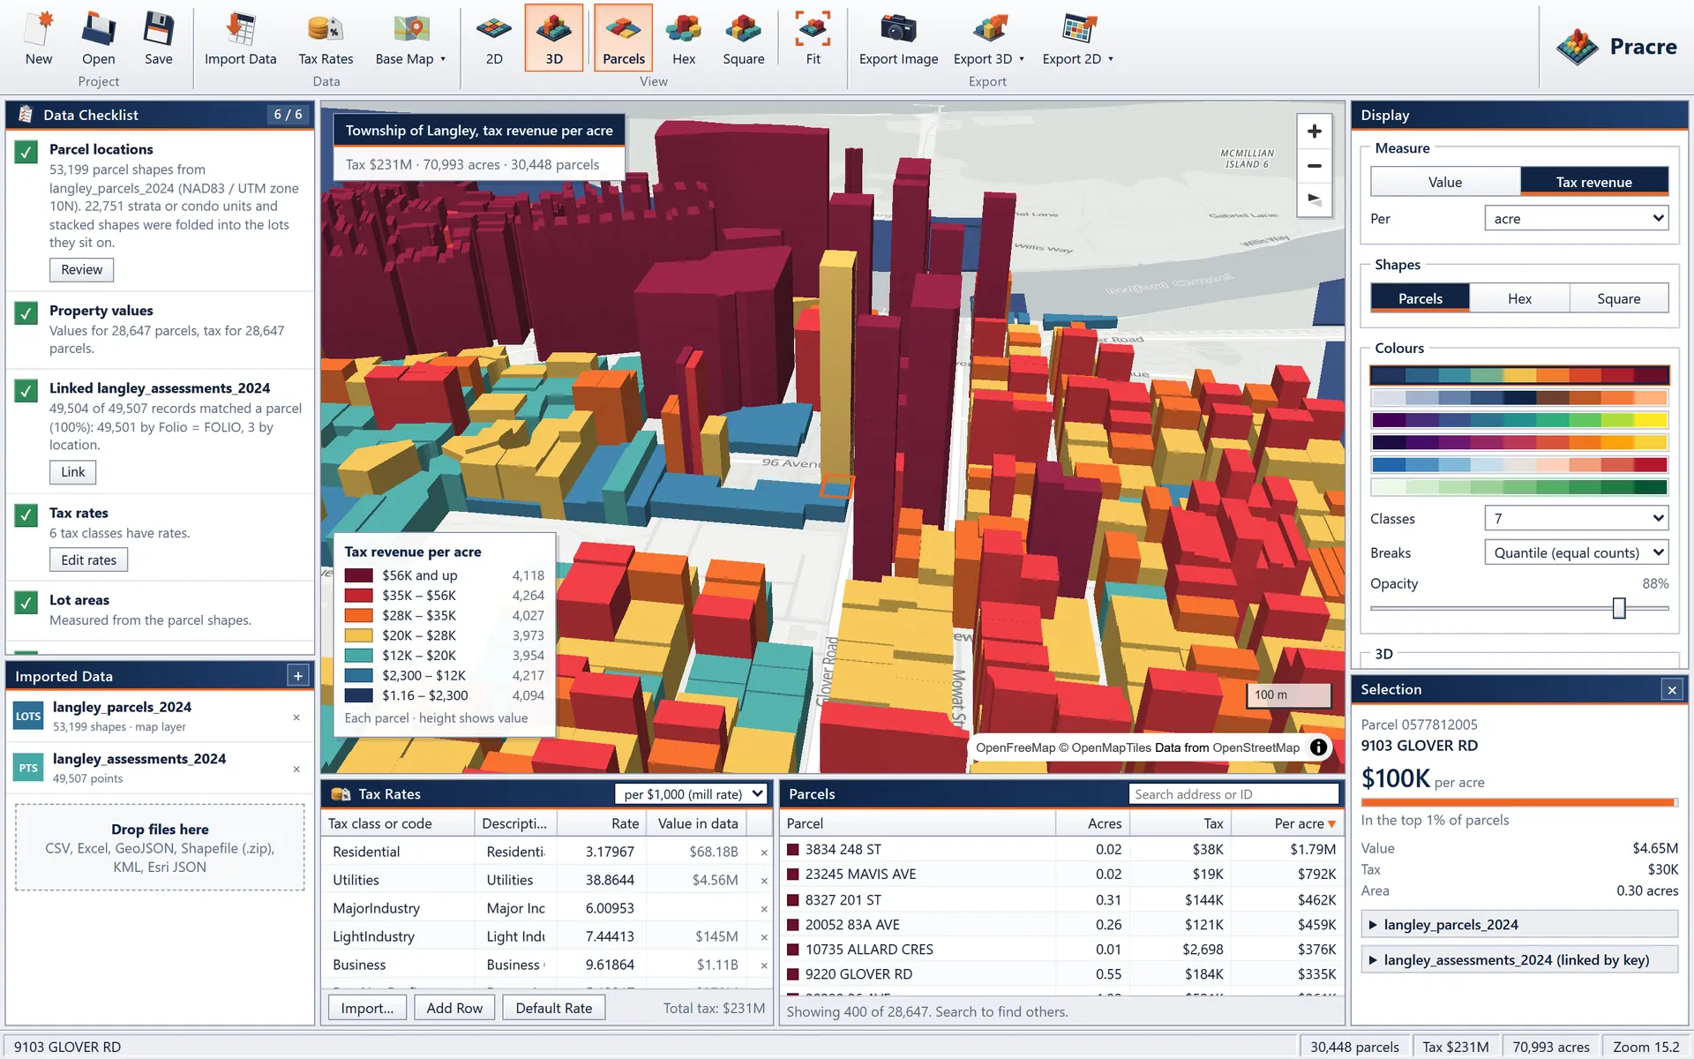Screen dimensions: 1694x1059
Task: Open the Classes dropdown showing 7
Action: coord(1576,518)
